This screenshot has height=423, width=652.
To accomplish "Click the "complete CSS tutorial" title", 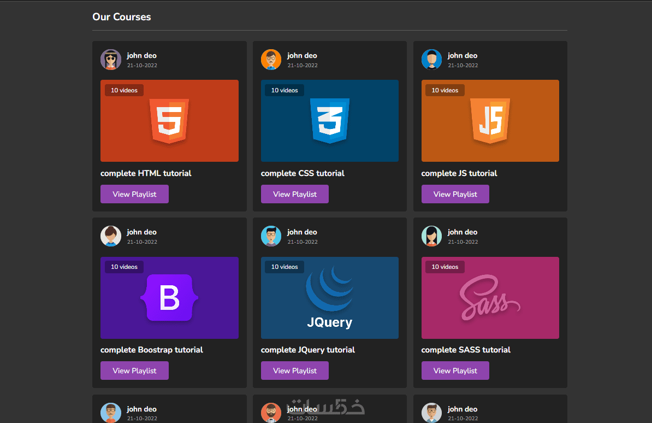I will (x=303, y=173).
